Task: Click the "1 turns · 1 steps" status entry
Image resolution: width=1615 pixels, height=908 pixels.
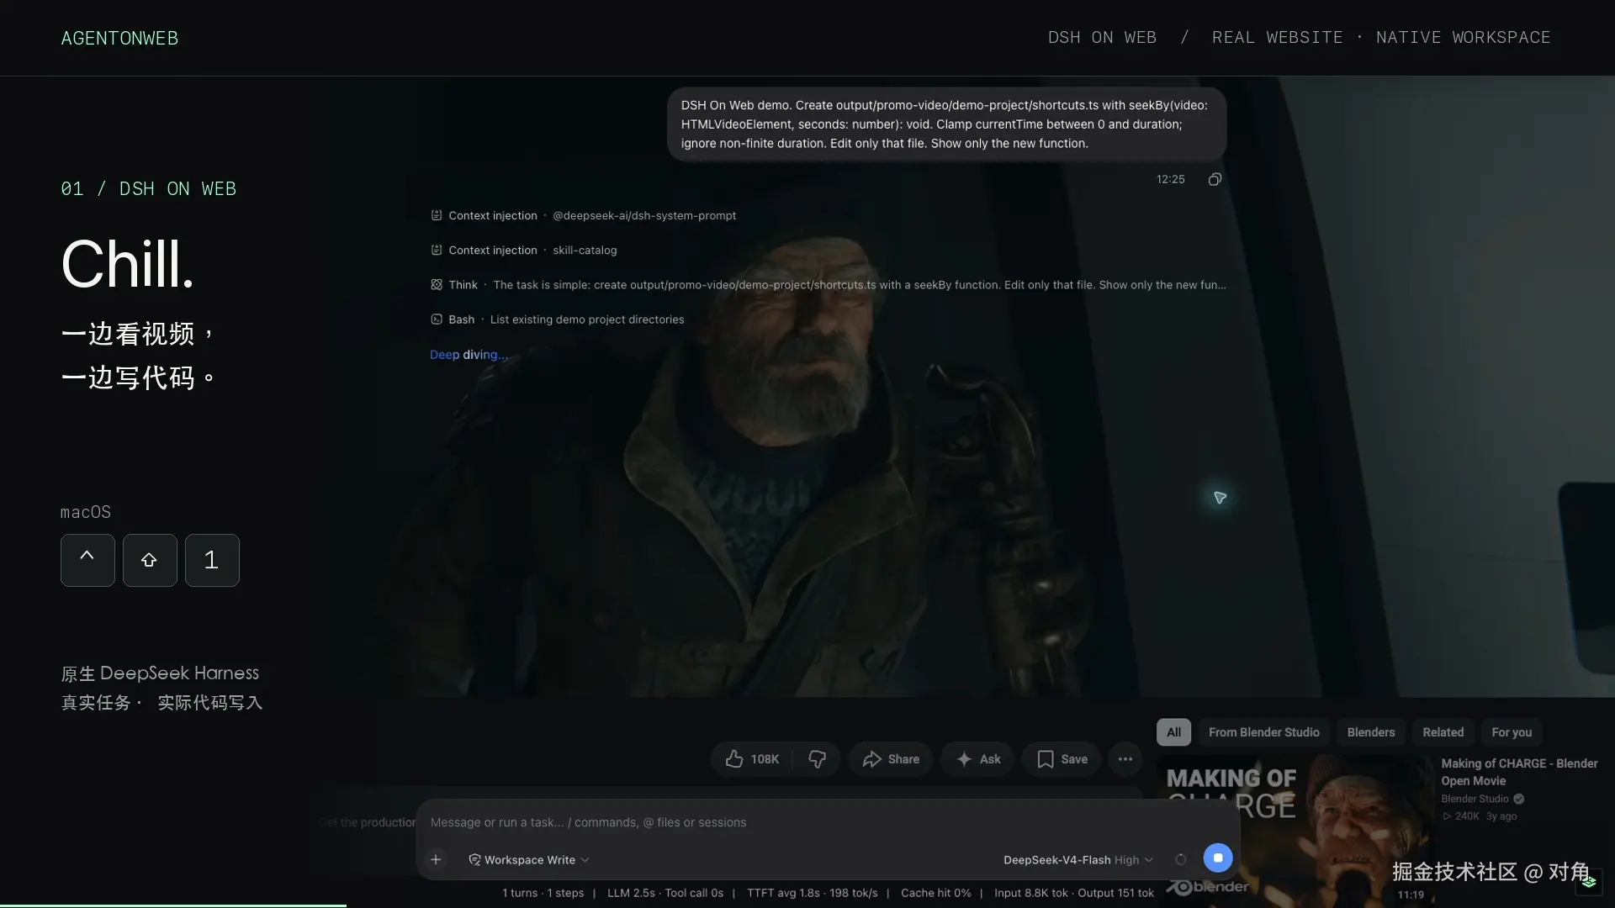Action: click(543, 893)
